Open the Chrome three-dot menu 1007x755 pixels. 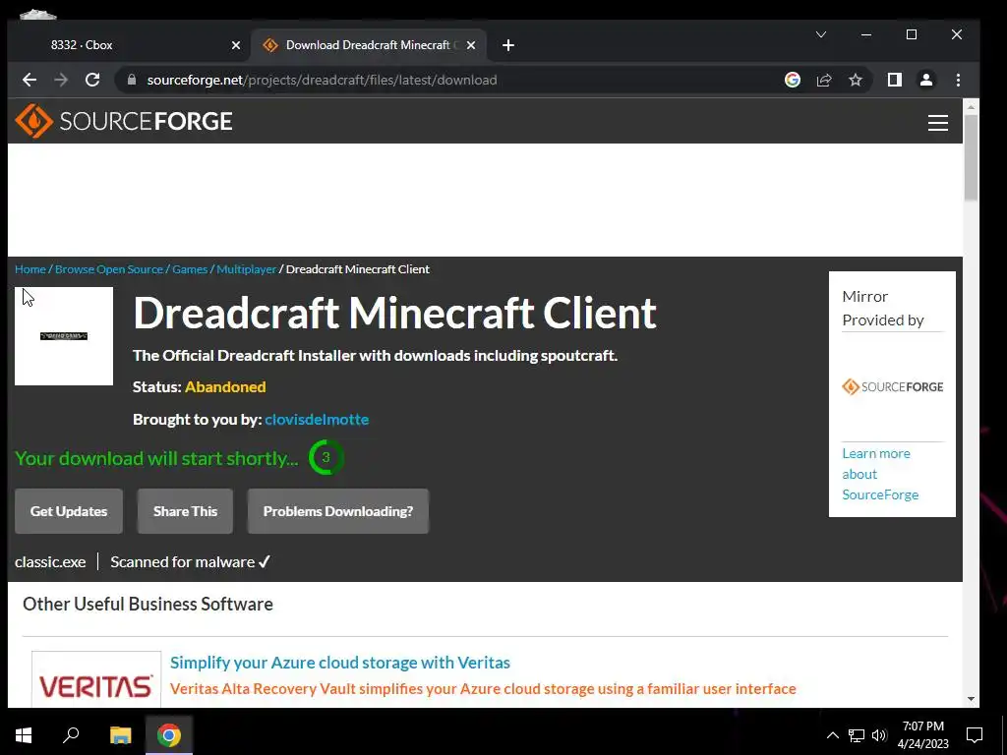pyautogui.click(x=958, y=80)
